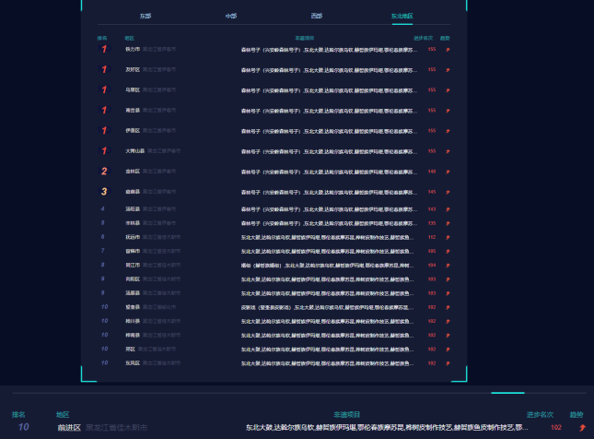
Task: Click the trend arrow icon for 铁力市
Action: 448,49
